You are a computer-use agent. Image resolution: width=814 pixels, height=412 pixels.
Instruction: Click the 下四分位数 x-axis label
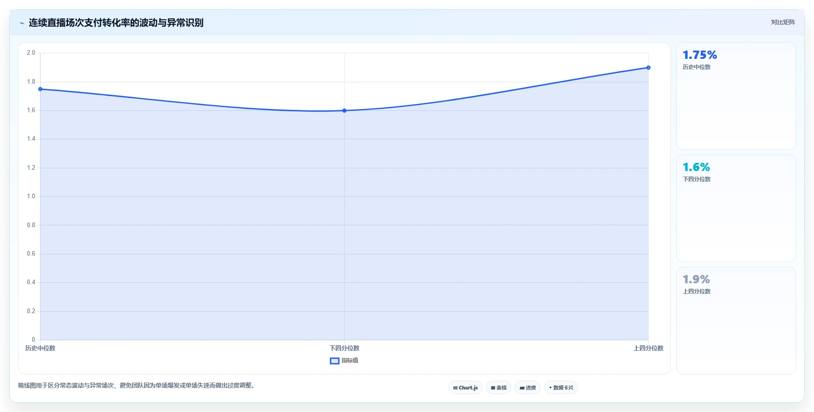click(344, 349)
